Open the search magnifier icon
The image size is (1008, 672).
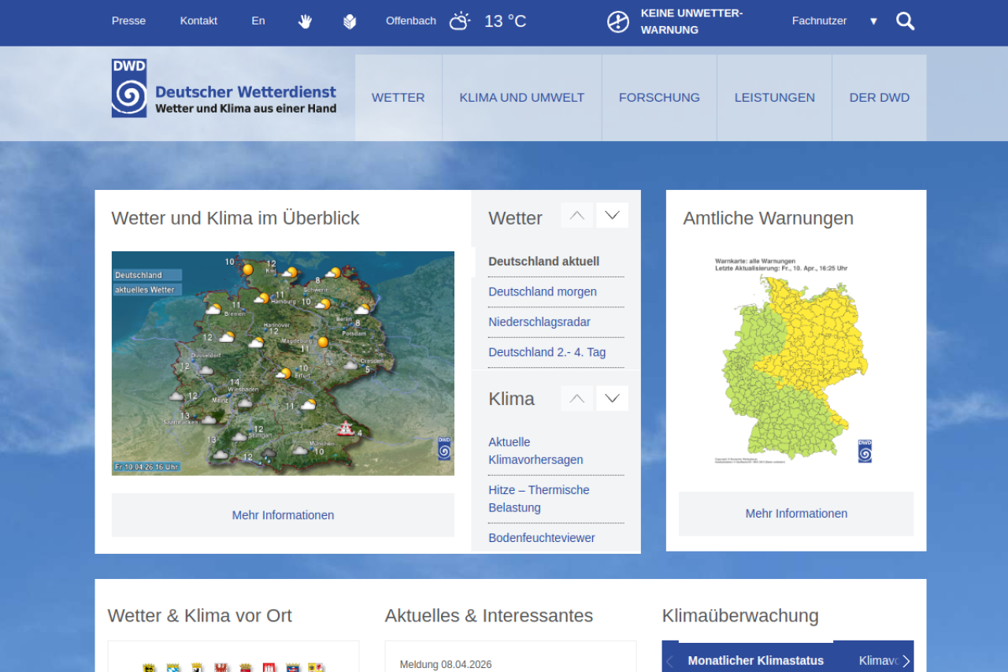click(x=905, y=21)
